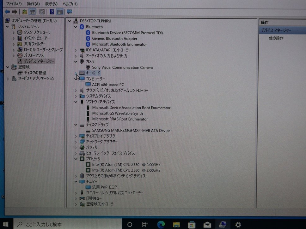The image size is (306, 229).
Task: Select デバイス マネージャー in the left tree
Action: [x=39, y=61]
